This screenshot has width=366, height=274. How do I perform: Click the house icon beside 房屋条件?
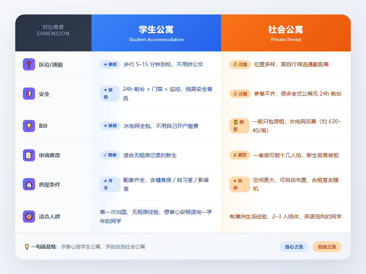click(29, 184)
